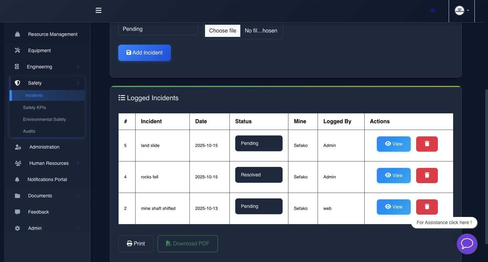Open the mail envelope icon in header

pyautogui.click(x=433, y=10)
